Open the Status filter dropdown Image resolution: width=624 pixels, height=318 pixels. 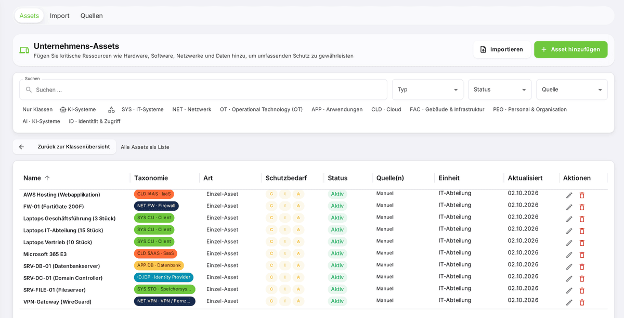pos(500,90)
